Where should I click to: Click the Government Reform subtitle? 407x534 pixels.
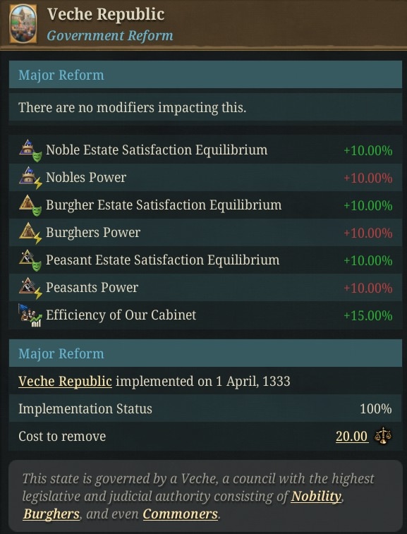[x=109, y=35]
